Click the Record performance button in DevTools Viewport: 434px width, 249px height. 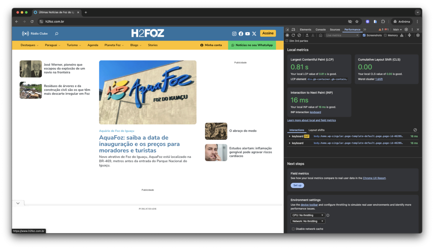click(287, 35)
